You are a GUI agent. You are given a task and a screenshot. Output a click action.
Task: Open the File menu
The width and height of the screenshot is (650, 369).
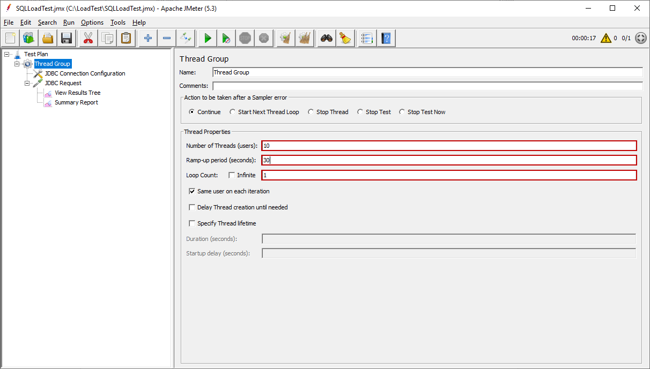tap(9, 22)
